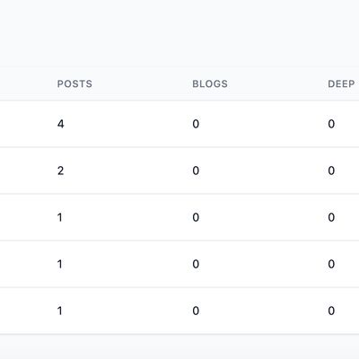Click the DEEP column header
This screenshot has width=359, height=359.
click(341, 83)
